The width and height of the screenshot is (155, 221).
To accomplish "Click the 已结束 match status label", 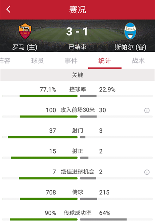I will [77, 47].
